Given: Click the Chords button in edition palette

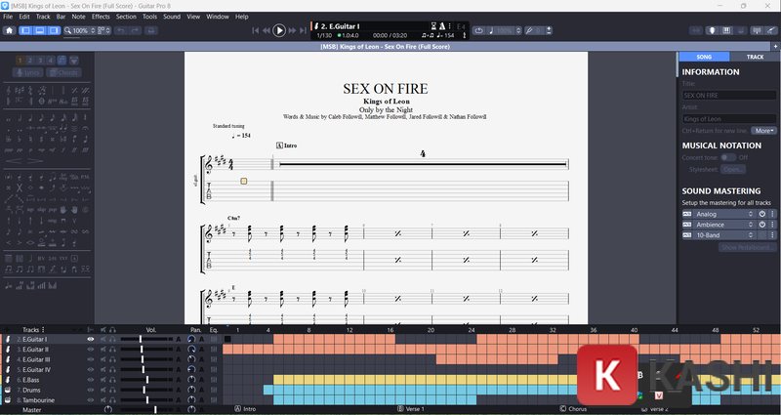Looking at the screenshot, I should [63, 72].
